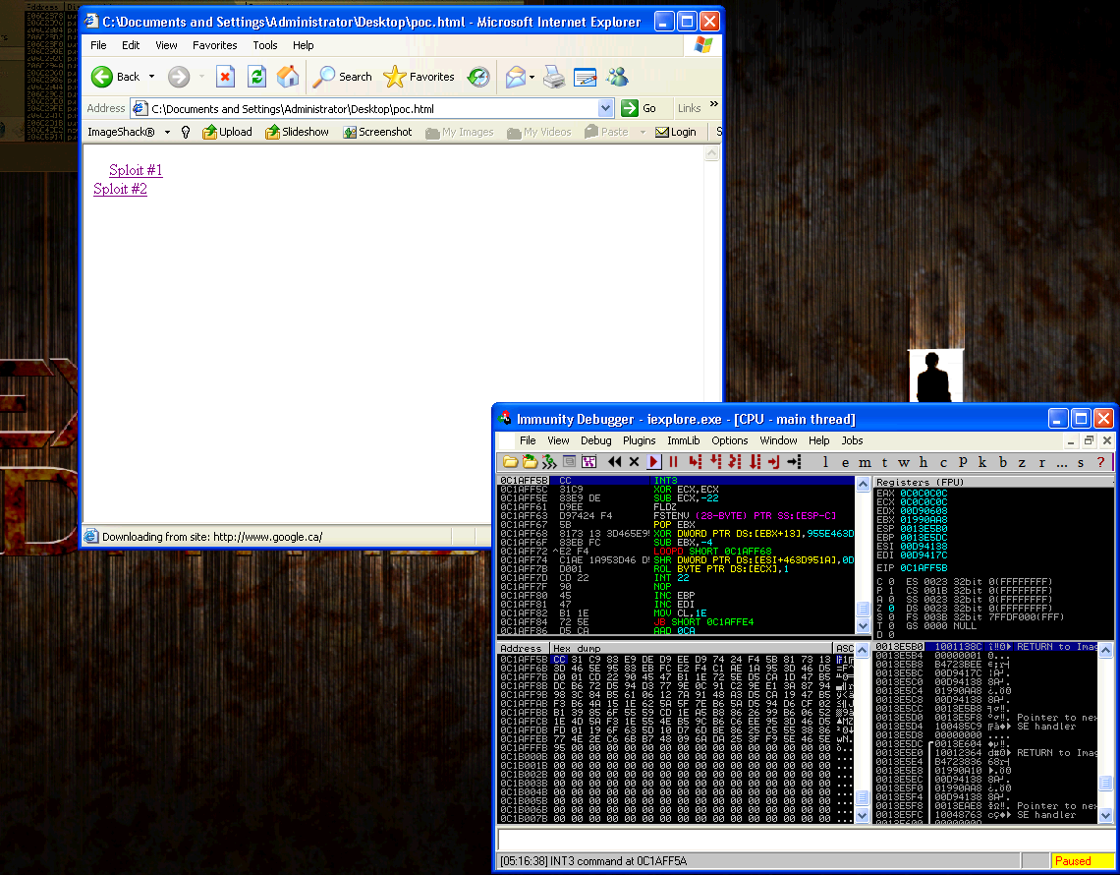
Task: Click the ImageShack Login button
Action: [675, 133]
